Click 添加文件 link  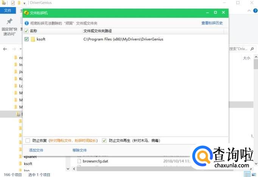click(x=36, y=150)
